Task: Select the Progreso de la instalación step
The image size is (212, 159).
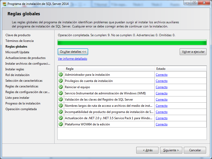Action: point(23,103)
